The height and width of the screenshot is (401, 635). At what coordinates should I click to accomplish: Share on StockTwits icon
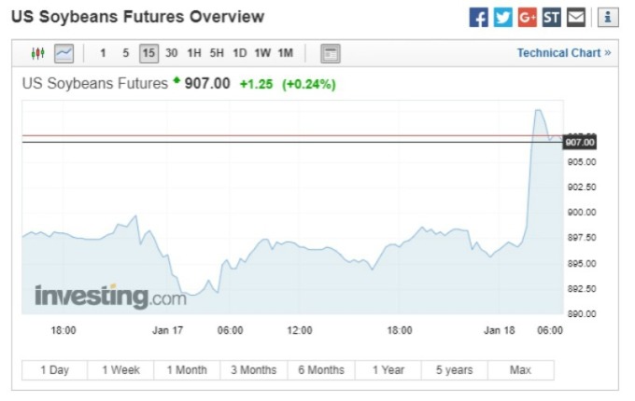click(551, 18)
